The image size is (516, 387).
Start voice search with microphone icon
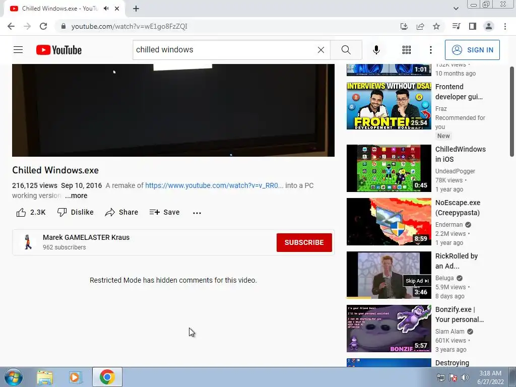coord(376,50)
